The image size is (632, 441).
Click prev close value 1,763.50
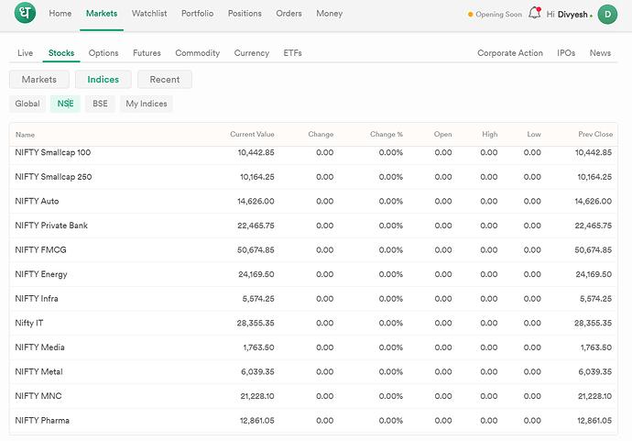[x=596, y=347]
